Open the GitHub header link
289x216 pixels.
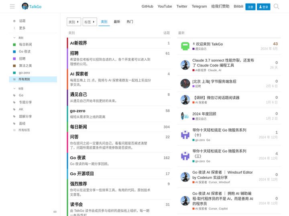point(147,6)
